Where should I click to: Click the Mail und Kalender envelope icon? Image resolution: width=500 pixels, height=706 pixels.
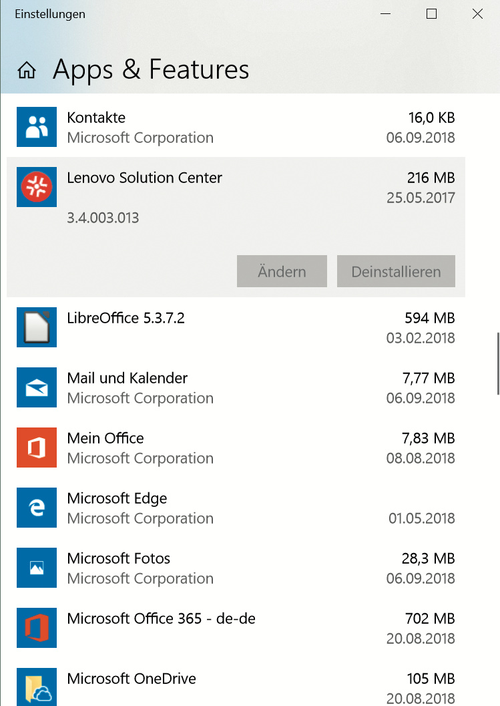coord(36,387)
